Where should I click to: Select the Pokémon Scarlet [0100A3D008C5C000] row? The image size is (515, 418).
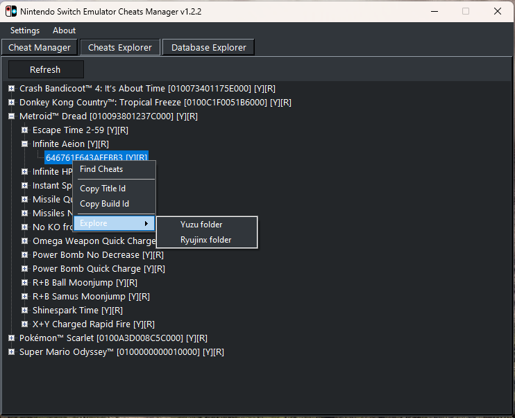click(113, 338)
